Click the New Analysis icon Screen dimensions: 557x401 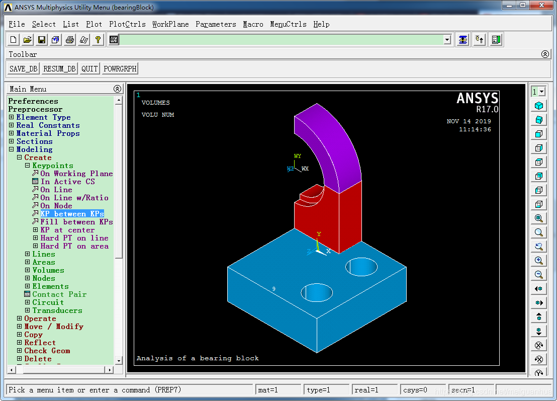[14, 40]
